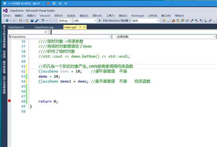Open the 项目(P) menu

(x=59, y=16)
